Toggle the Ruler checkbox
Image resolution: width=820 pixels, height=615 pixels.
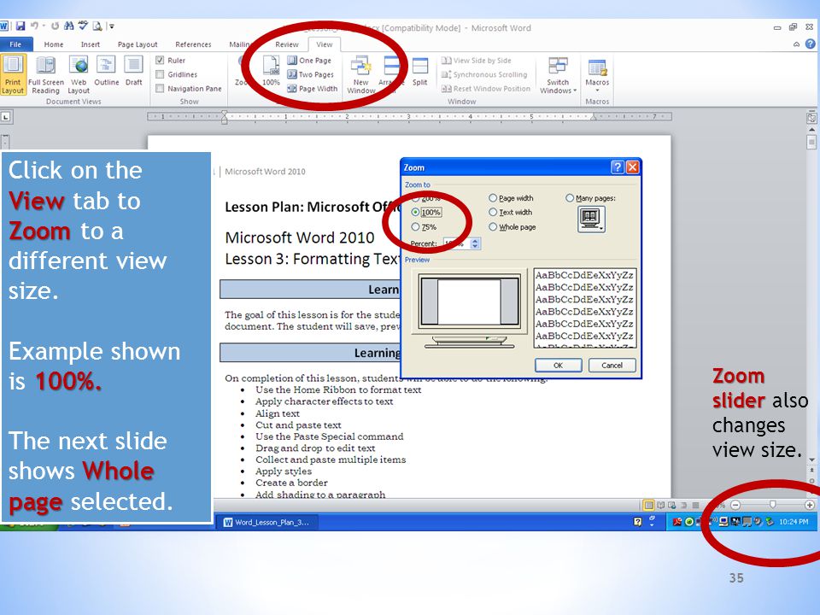pyautogui.click(x=160, y=60)
